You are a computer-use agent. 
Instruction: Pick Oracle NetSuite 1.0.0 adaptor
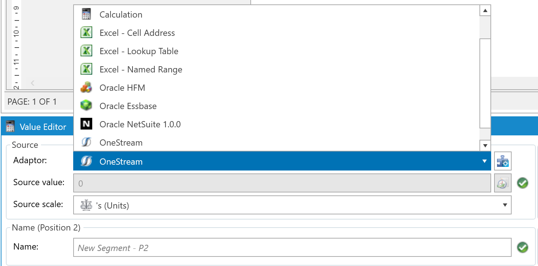(x=277, y=124)
